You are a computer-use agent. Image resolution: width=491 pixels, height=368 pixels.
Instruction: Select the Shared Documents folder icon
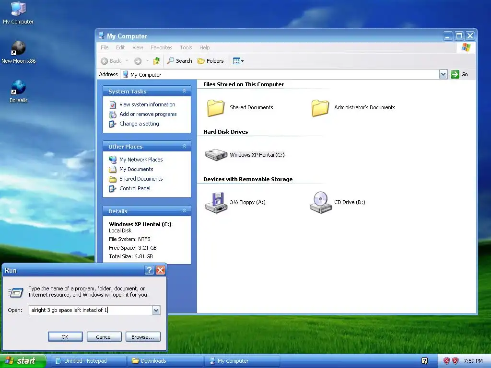click(215, 108)
